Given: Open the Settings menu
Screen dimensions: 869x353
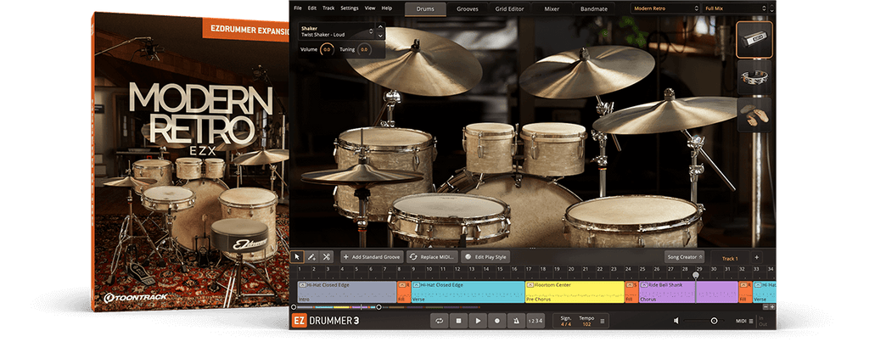Looking at the screenshot, I should (349, 8).
